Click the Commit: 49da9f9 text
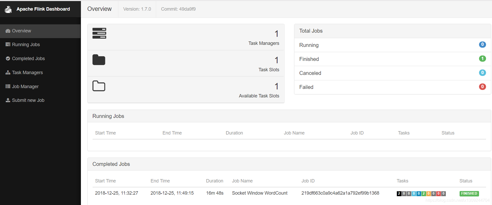The height and width of the screenshot is (205, 492). click(x=178, y=9)
